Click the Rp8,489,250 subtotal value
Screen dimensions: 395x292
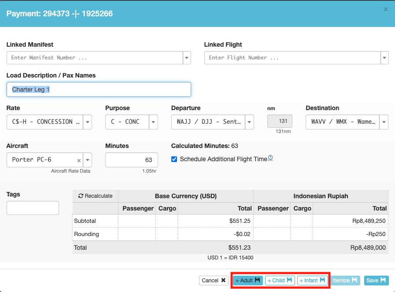coord(369,221)
